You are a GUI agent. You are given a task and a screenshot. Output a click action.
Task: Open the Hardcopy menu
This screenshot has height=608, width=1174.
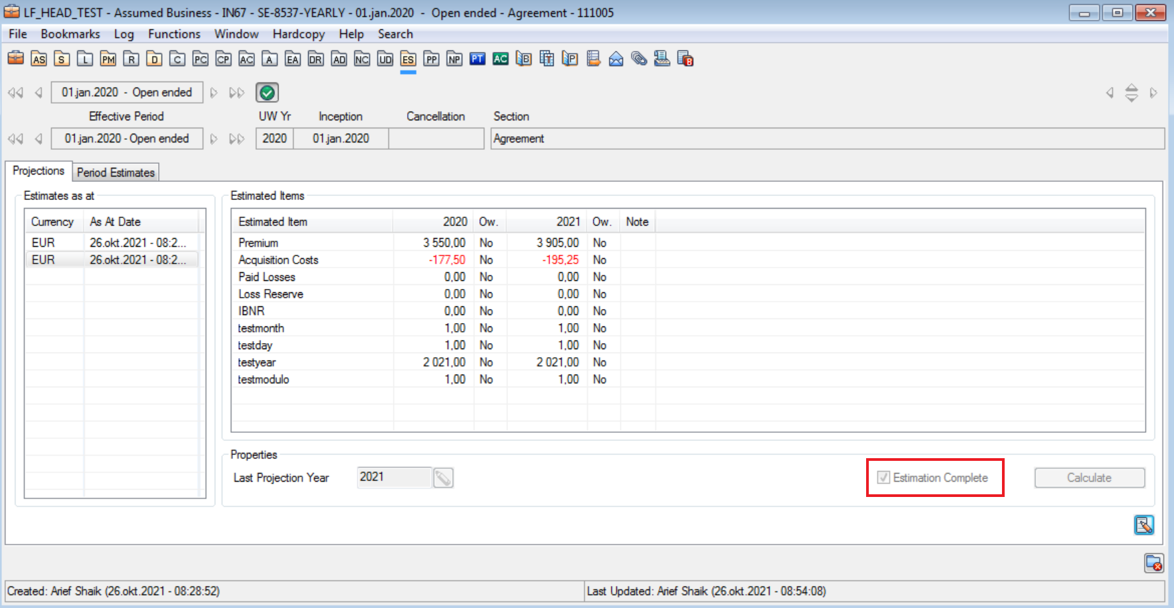pos(299,34)
